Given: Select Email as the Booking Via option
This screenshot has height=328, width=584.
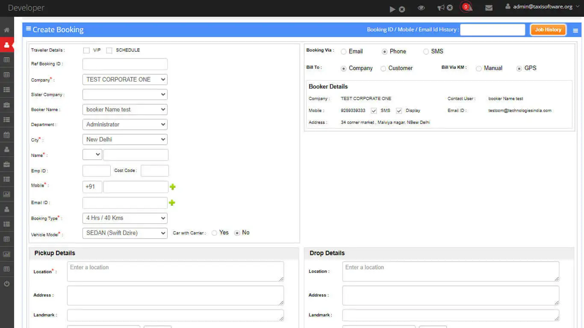Looking at the screenshot, I should [x=344, y=52].
